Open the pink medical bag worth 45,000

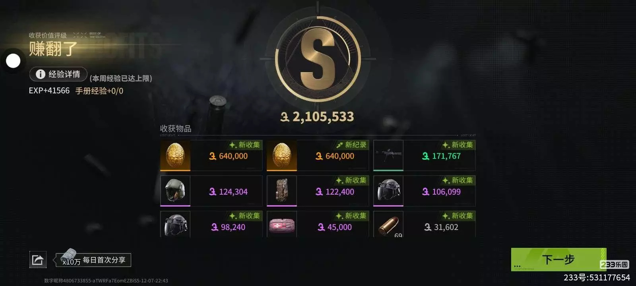coord(318,224)
